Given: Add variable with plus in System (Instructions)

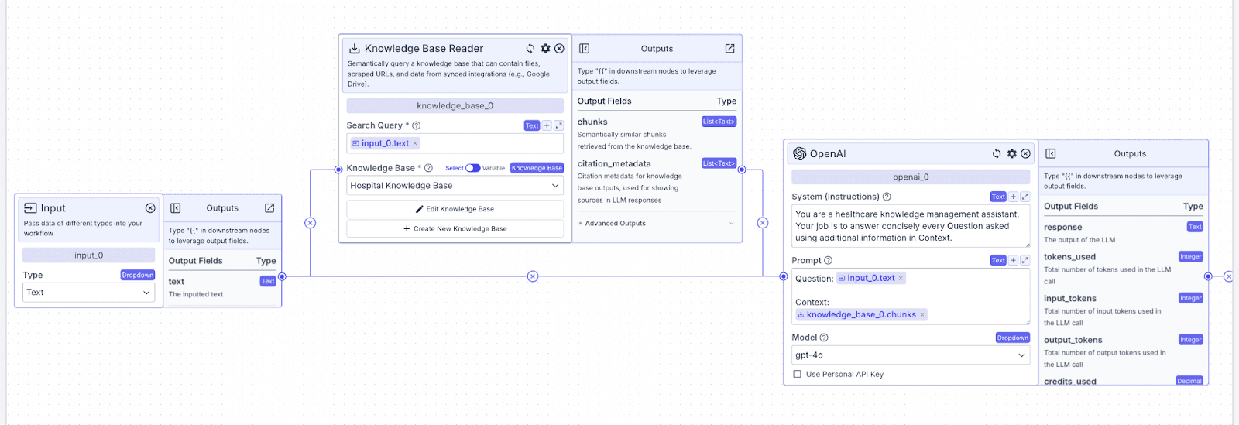Looking at the screenshot, I should coord(1013,197).
